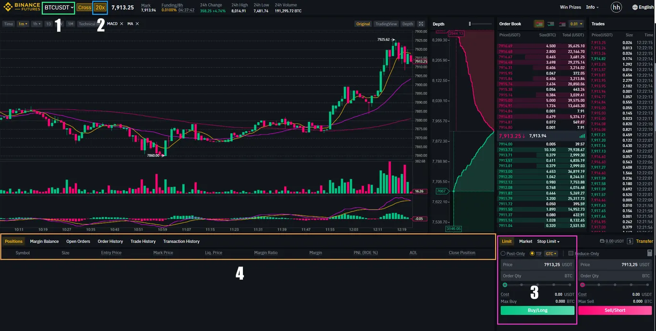Screen dimensions: 656x331
Task: Open the Technical Indicator dropdown
Action: (x=89, y=24)
